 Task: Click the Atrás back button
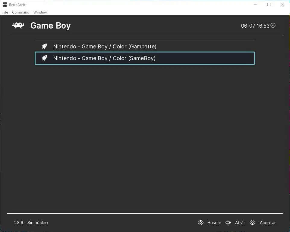[240, 223]
